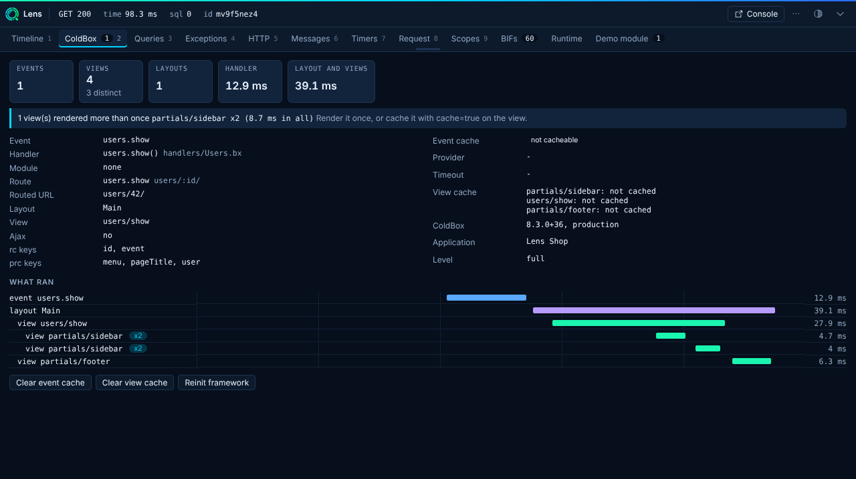Image resolution: width=856 pixels, height=479 pixels.
Task: Select the Runtime tab
Action: [566, 39]
